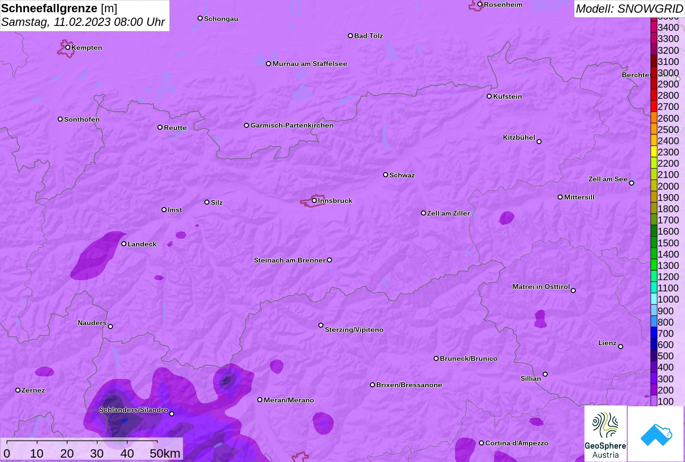Click the Silz town label
This screenshot has height=462, width=685.
pos(217,202)
